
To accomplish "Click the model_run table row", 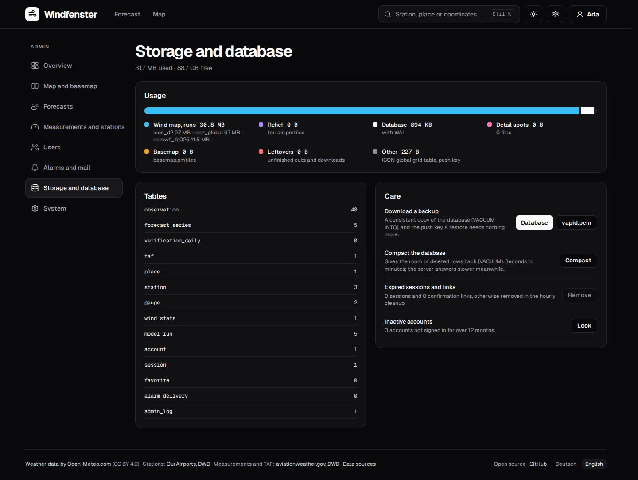I will coord(251,334).
